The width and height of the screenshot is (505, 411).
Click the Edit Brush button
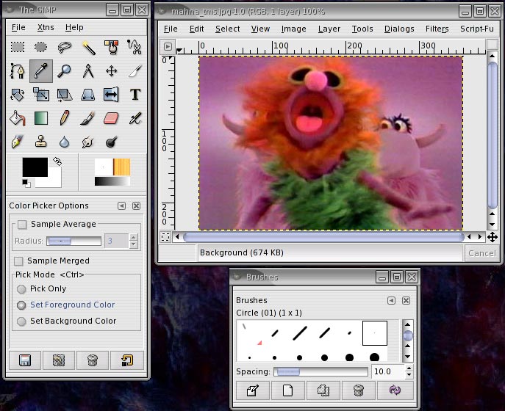(253, 390)
